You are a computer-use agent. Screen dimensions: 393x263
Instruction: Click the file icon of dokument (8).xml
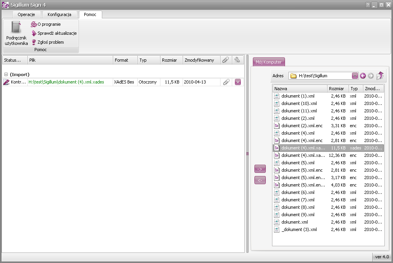[x=277, y=207]
